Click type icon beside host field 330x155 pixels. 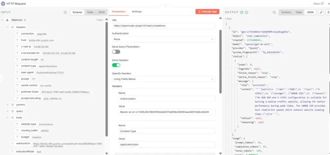(17, 40)
